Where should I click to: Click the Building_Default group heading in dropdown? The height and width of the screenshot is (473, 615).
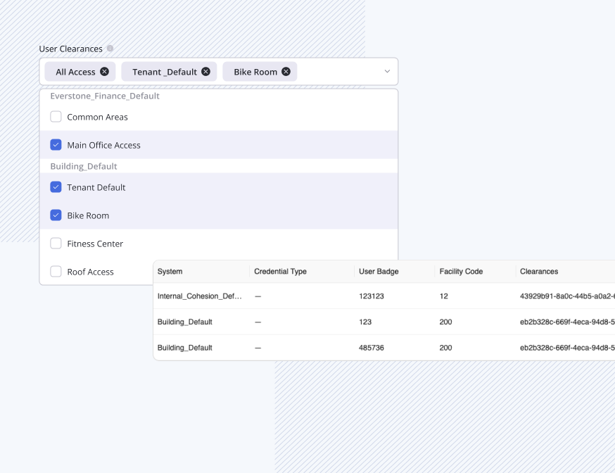84,166
